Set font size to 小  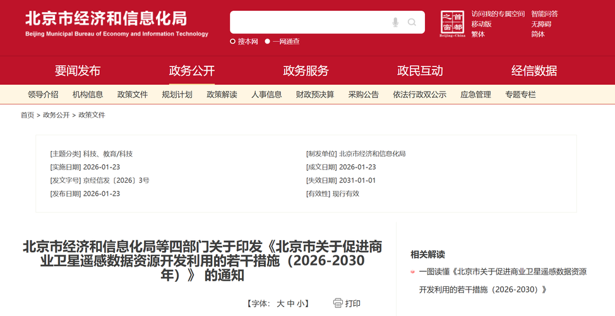pyautogui.click(x=301, y=303)
